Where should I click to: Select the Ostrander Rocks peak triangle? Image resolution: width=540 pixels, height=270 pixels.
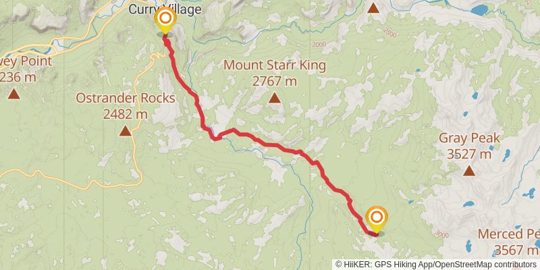point(126,130)
